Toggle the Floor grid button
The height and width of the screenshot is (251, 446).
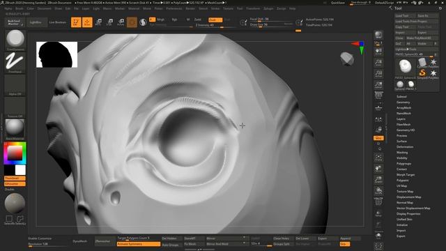pos(378,107)
